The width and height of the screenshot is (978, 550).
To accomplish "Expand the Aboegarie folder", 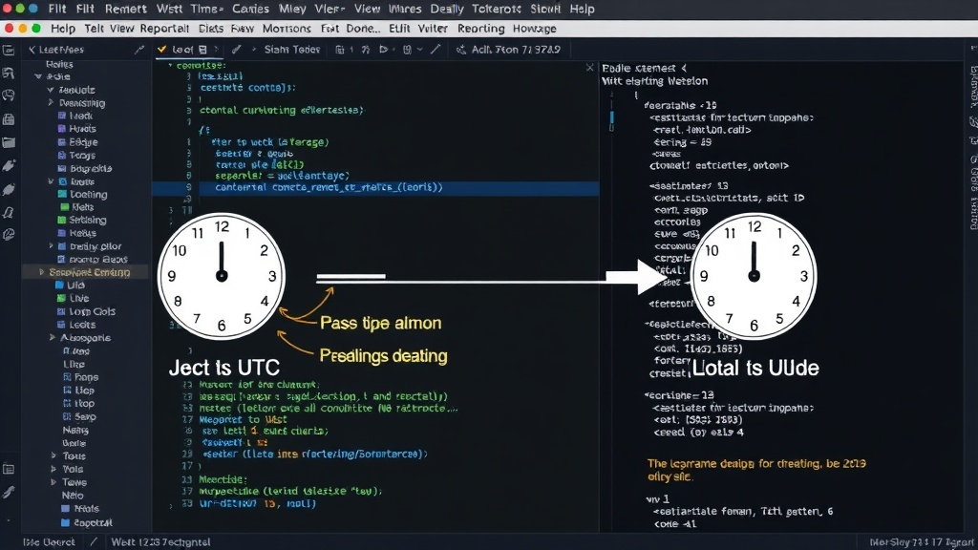I will coord(53,337).
